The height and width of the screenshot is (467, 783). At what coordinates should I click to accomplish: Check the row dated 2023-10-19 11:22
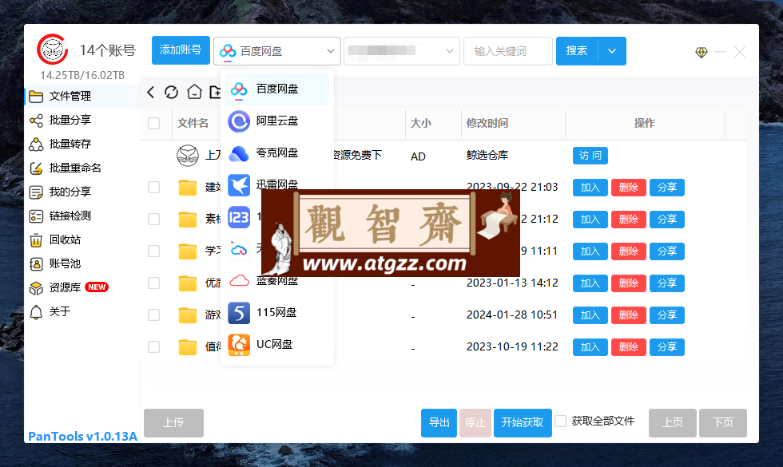coord(153,347)
